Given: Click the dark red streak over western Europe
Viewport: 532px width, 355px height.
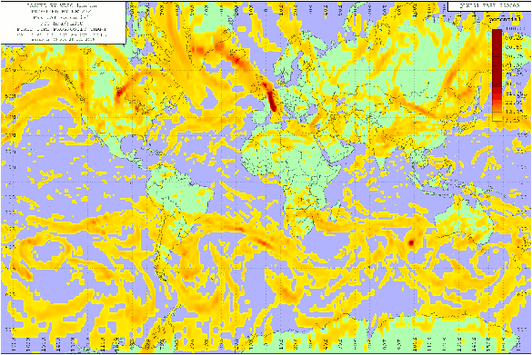Looking at the screenshot, I should click(x=272, y=101).
